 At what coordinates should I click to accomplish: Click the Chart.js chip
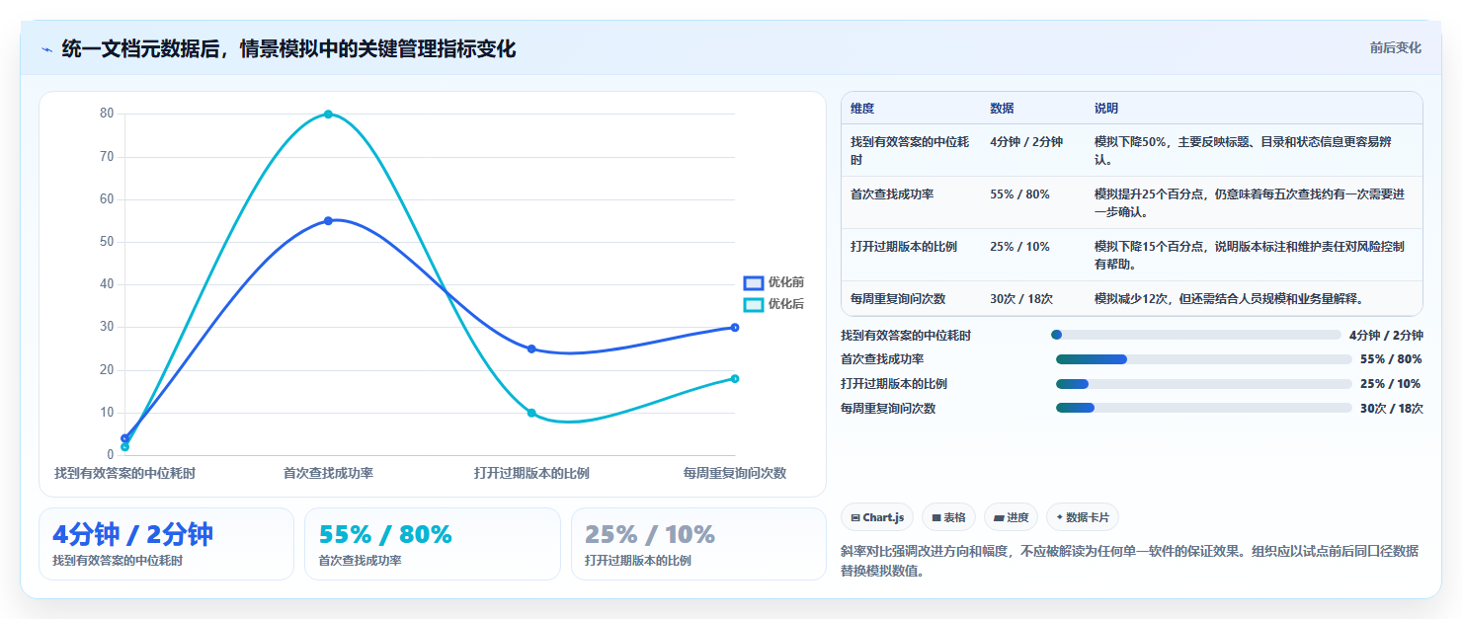pos(877,517)
